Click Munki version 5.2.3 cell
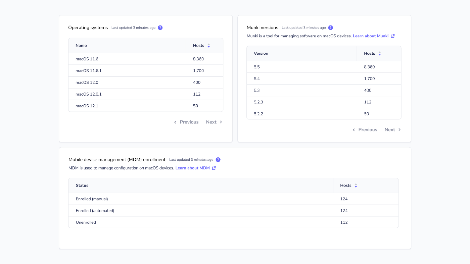 coord(258,102)
